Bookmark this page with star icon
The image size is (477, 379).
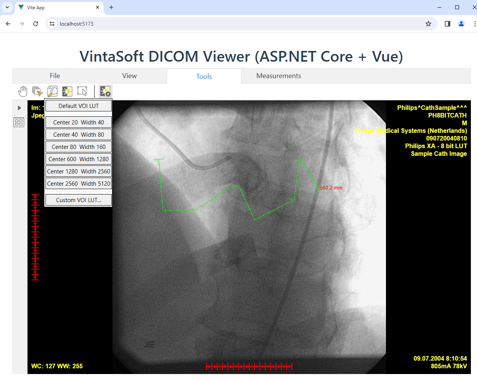(428, 24)
